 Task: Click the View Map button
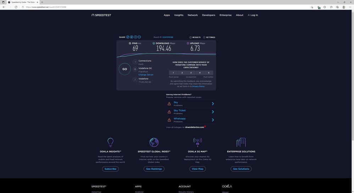tap(198, 169)
